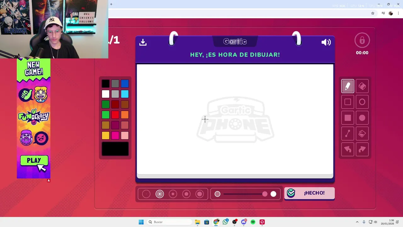This screenshot has height=227, width=403.
Task: Open WhatsApp from the taskbar
Action: point(225,222)
